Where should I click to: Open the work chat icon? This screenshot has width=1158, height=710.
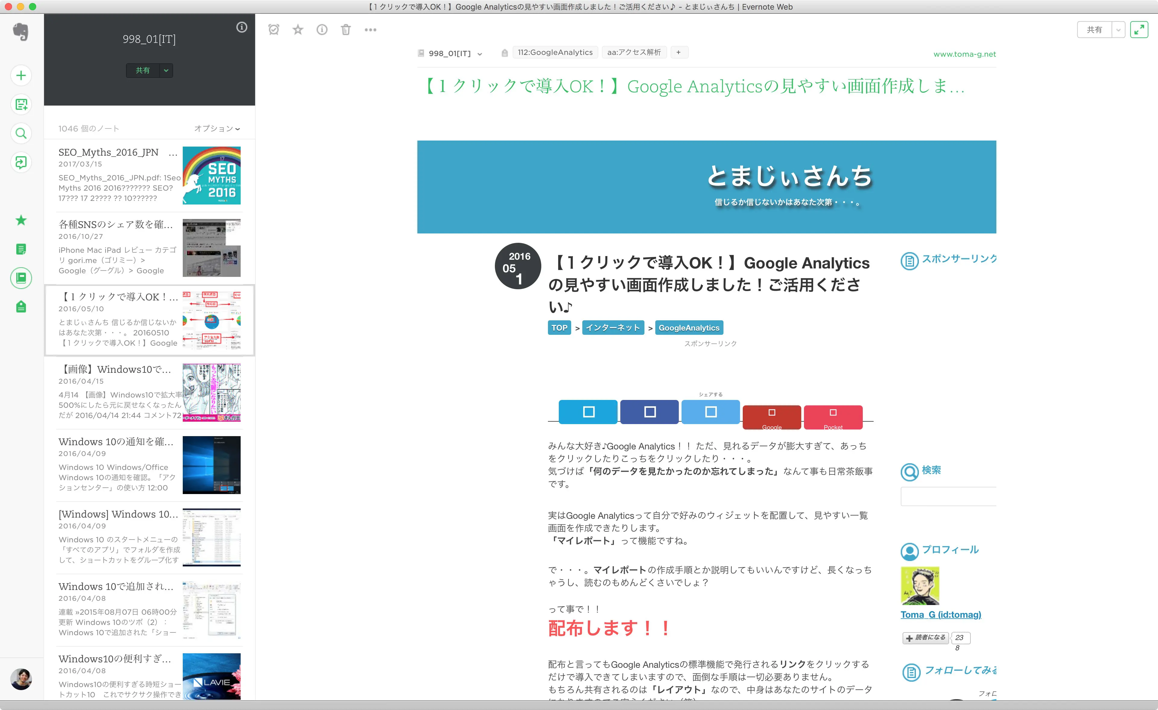coord(21,163)
